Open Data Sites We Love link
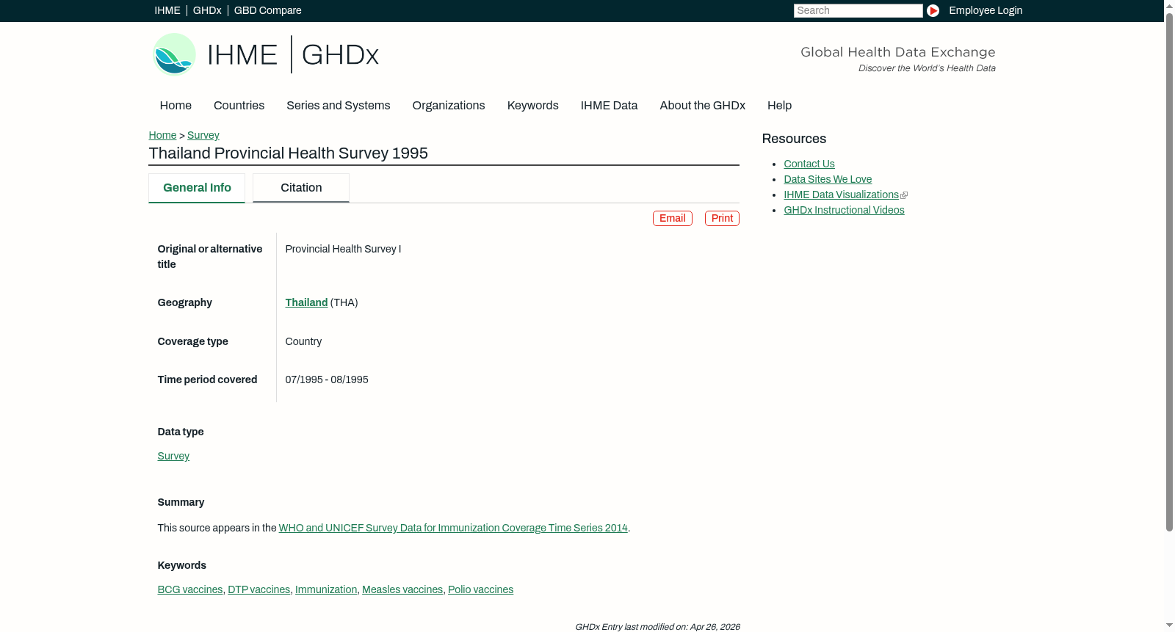1175x632 pixels. [828, 179]
